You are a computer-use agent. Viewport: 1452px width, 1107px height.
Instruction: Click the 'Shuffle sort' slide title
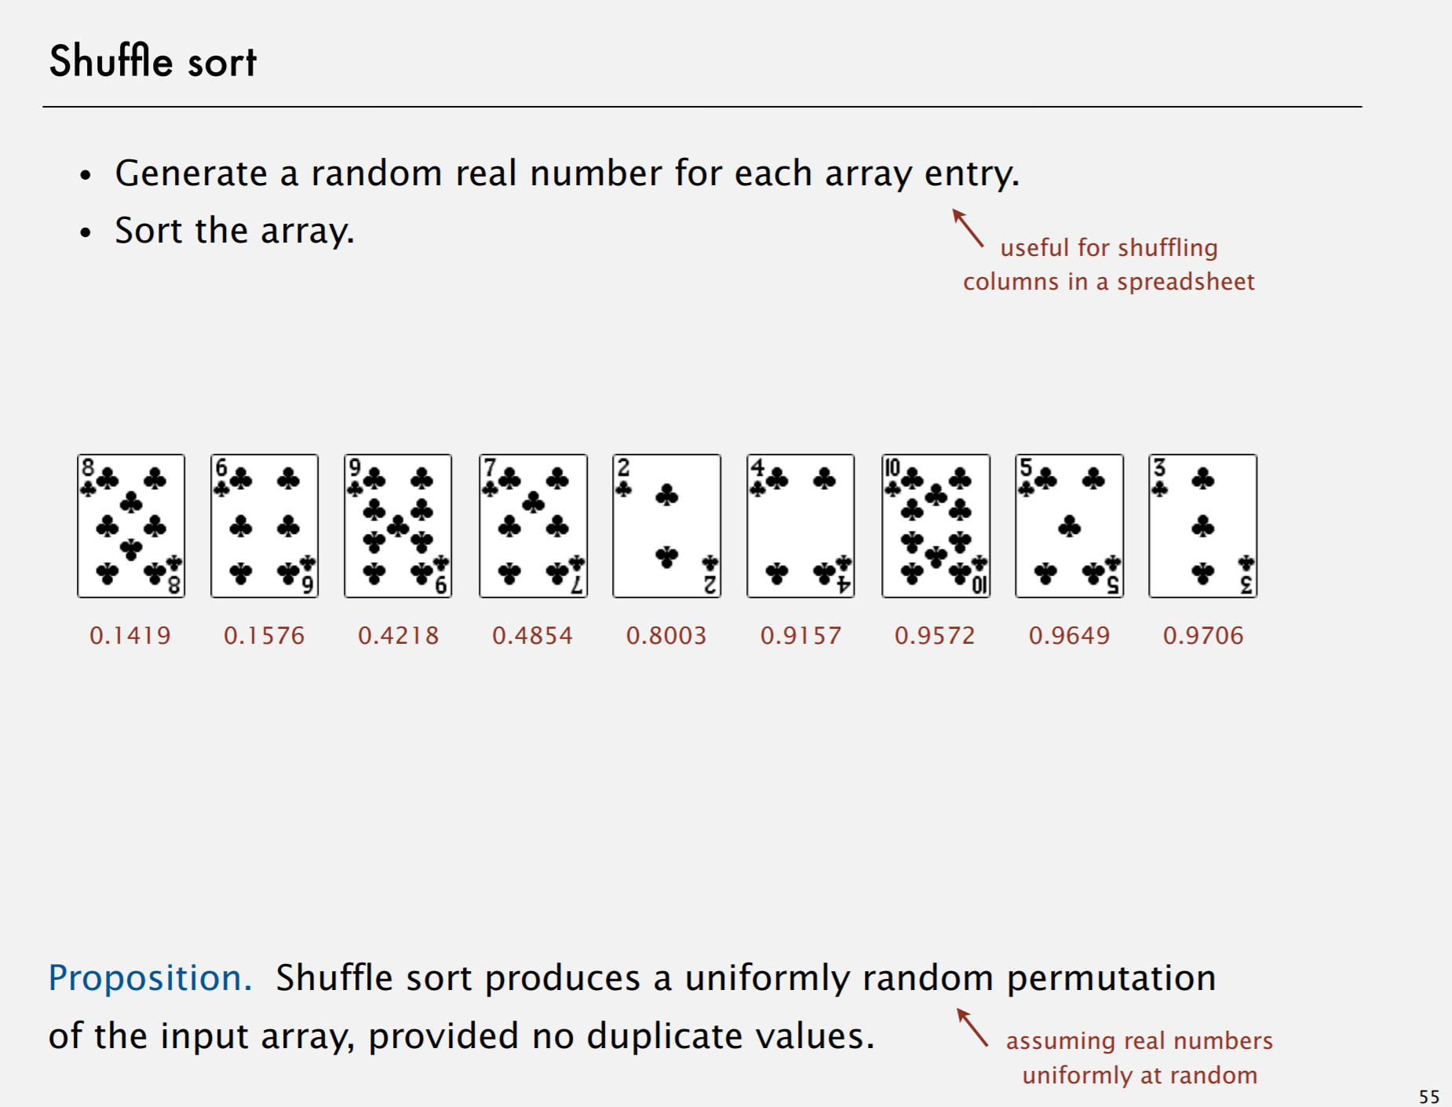point(153,61)
